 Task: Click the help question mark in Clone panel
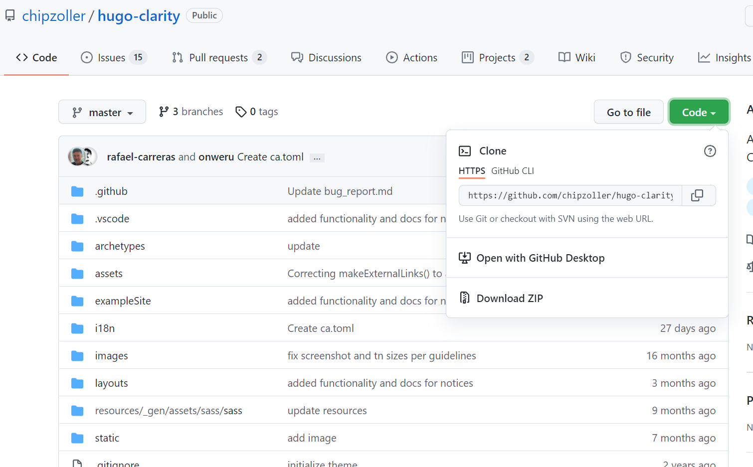710,151
